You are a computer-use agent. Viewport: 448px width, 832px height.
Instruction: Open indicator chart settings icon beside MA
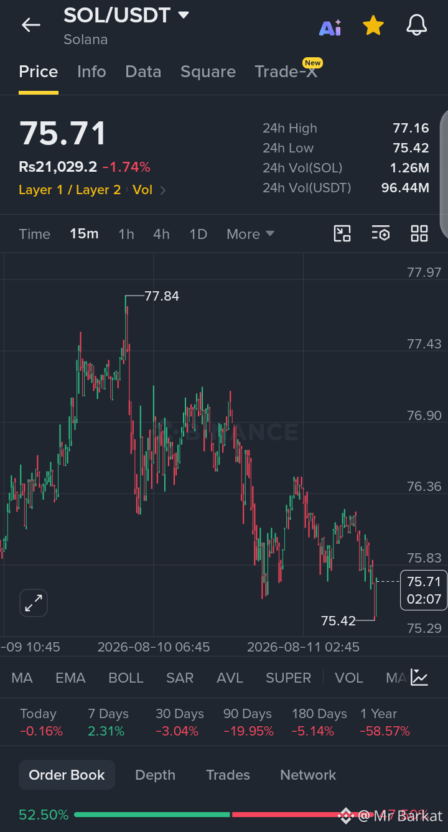[x=419, y=678]
